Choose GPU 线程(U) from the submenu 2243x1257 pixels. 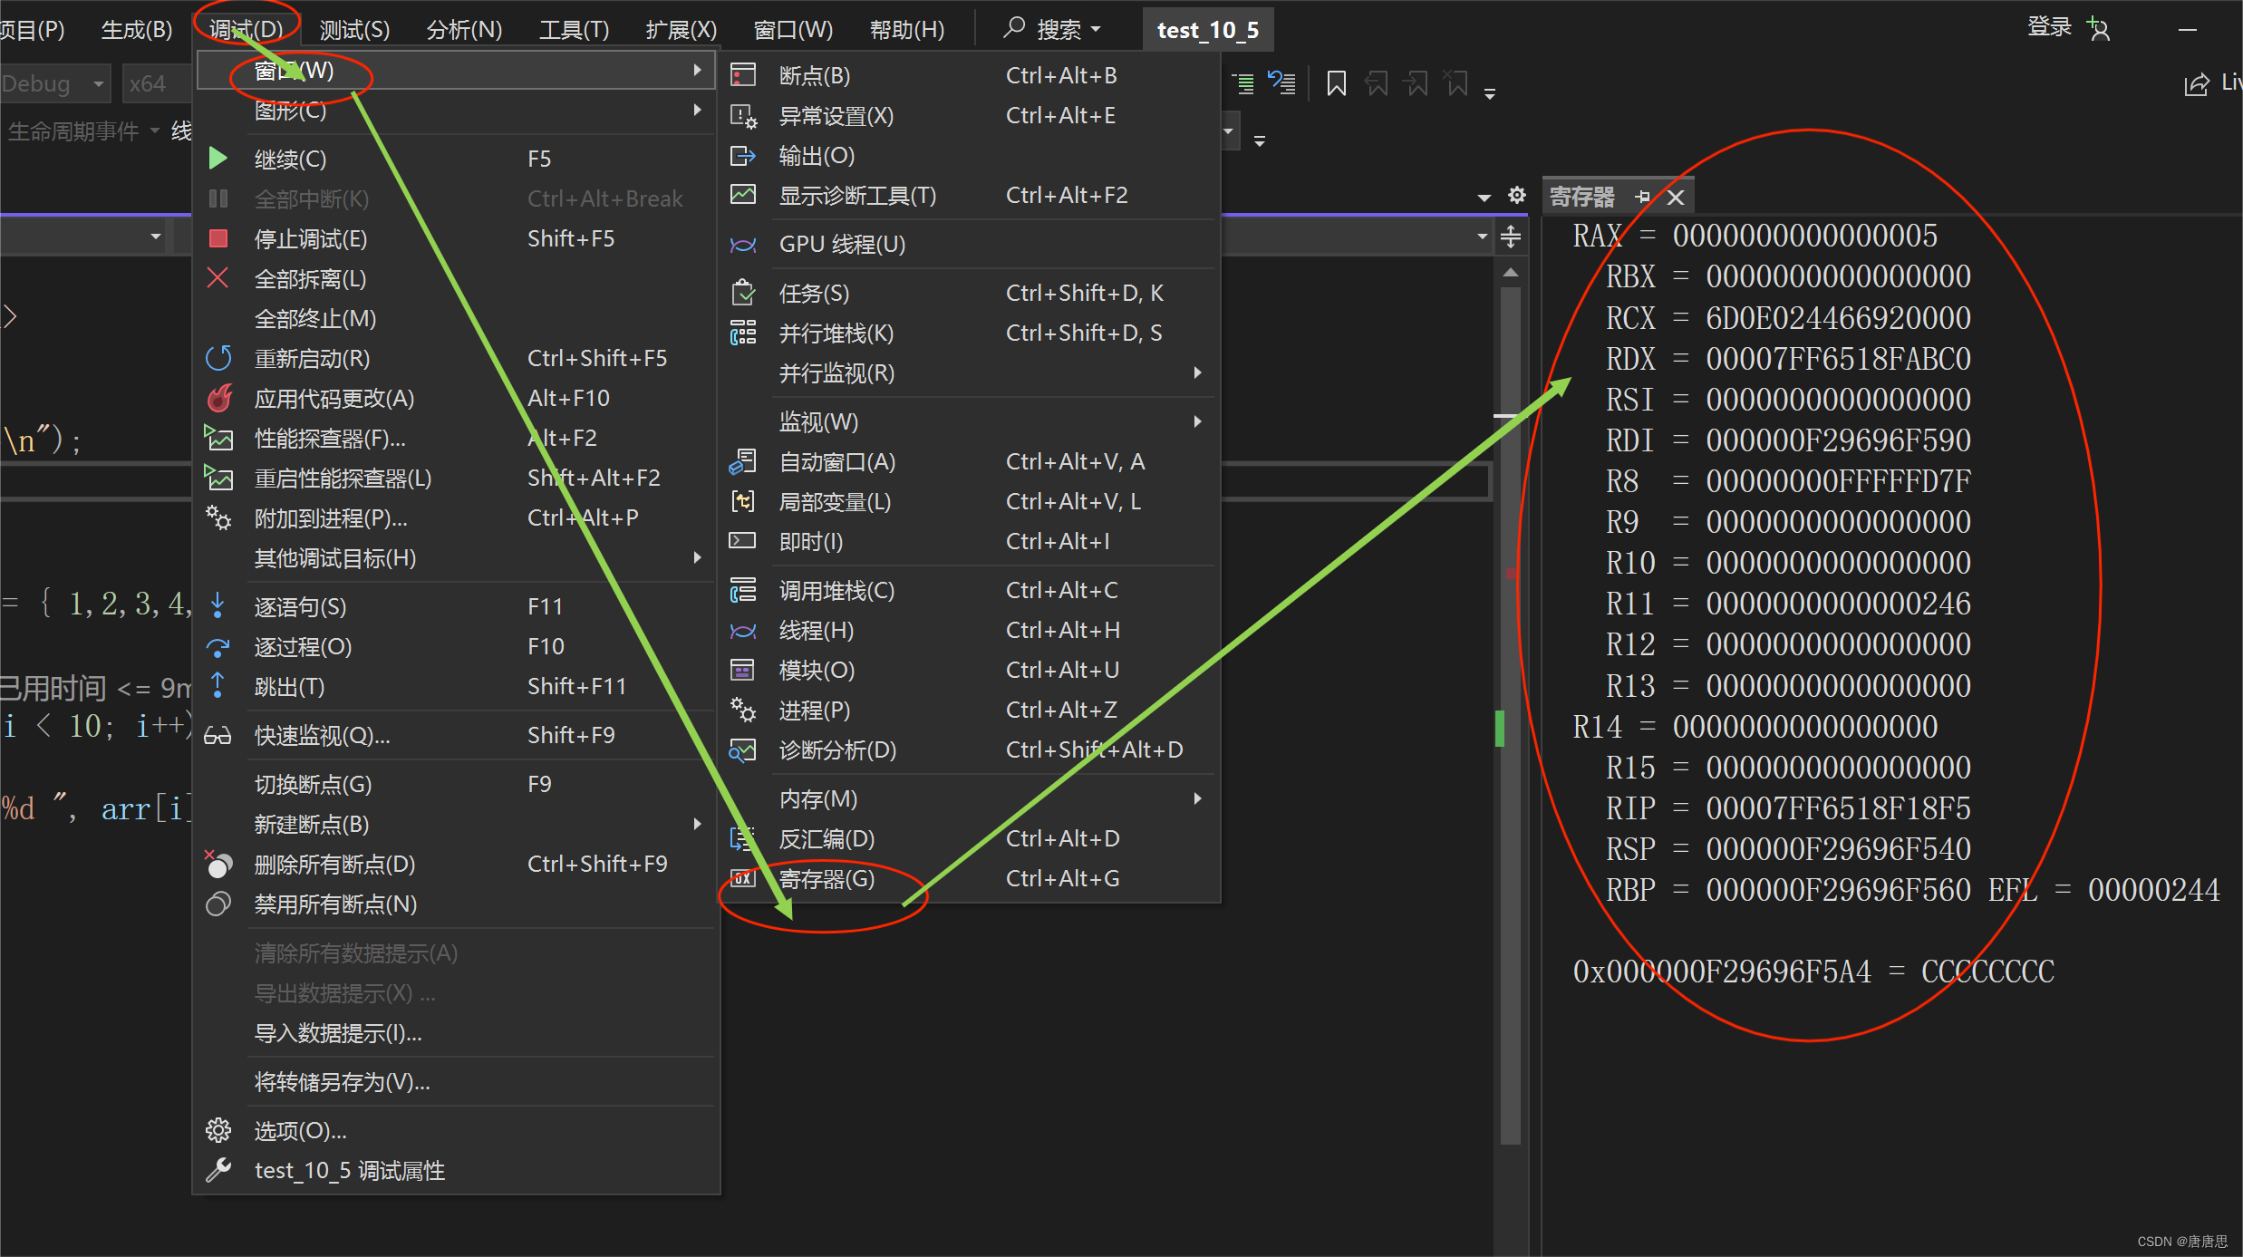971,244
